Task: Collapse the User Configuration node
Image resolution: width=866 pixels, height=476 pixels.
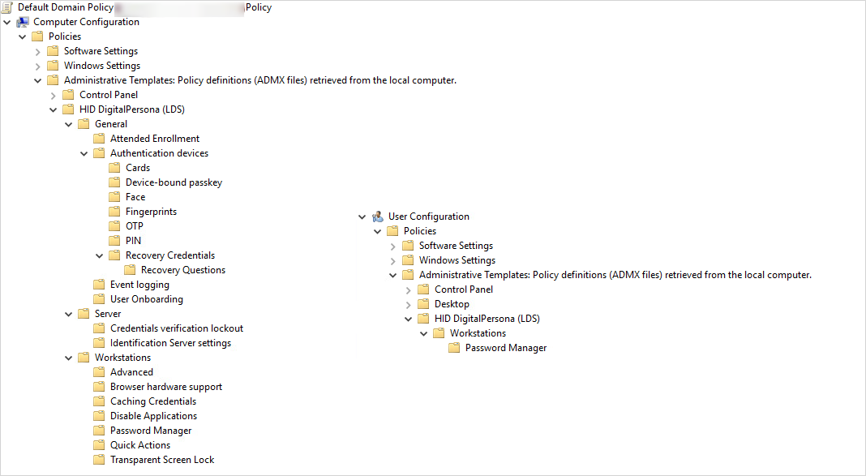Action: click(x=362, y=217)
